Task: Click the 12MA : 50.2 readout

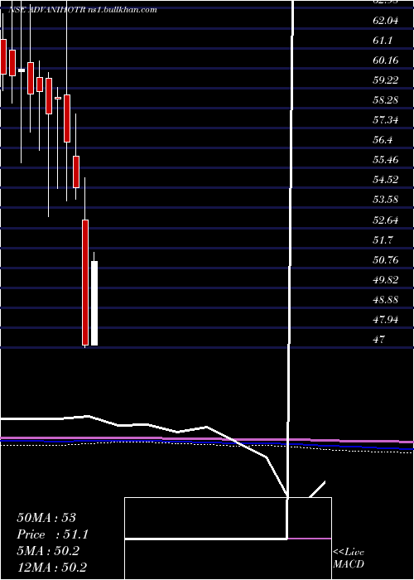Action: [51, 568]
